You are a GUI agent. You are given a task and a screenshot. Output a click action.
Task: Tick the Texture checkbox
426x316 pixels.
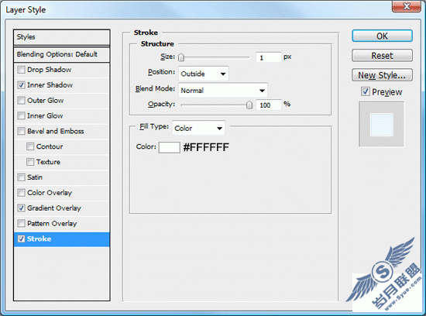tap(30, 162)
